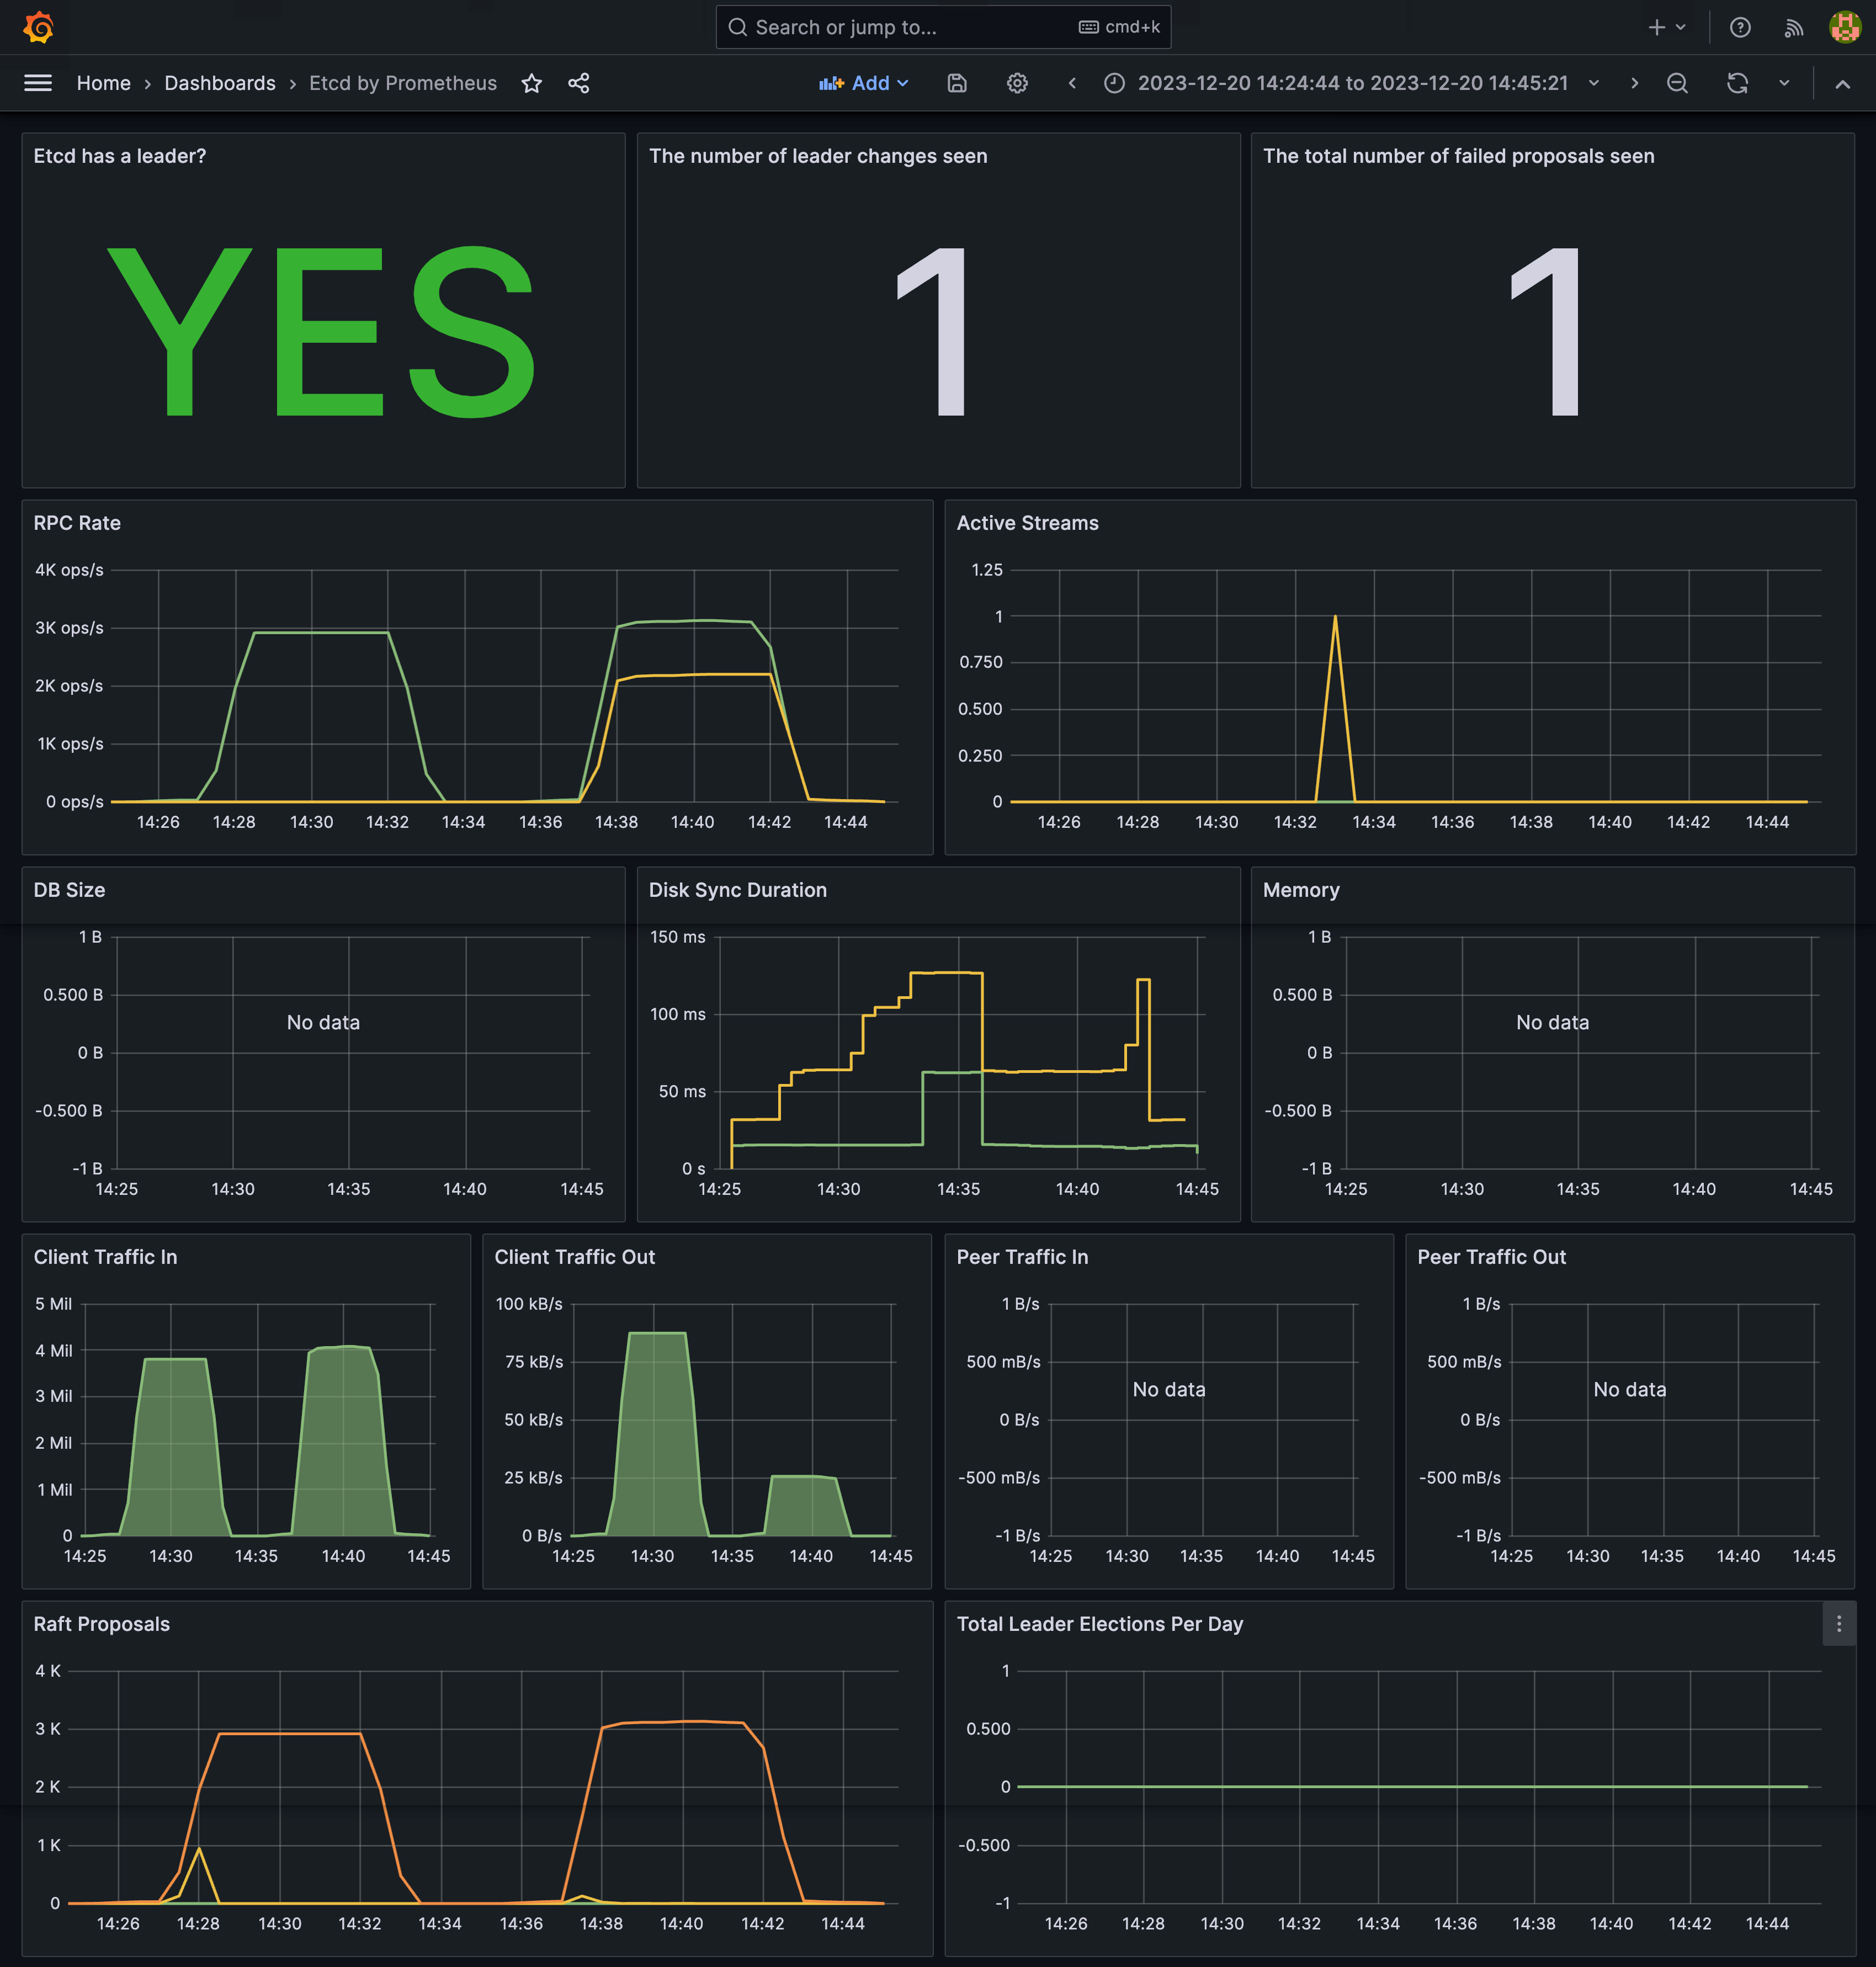Open the create new dropdown plus icon
1876x1967 pixels.
[x=1664, y=27]
